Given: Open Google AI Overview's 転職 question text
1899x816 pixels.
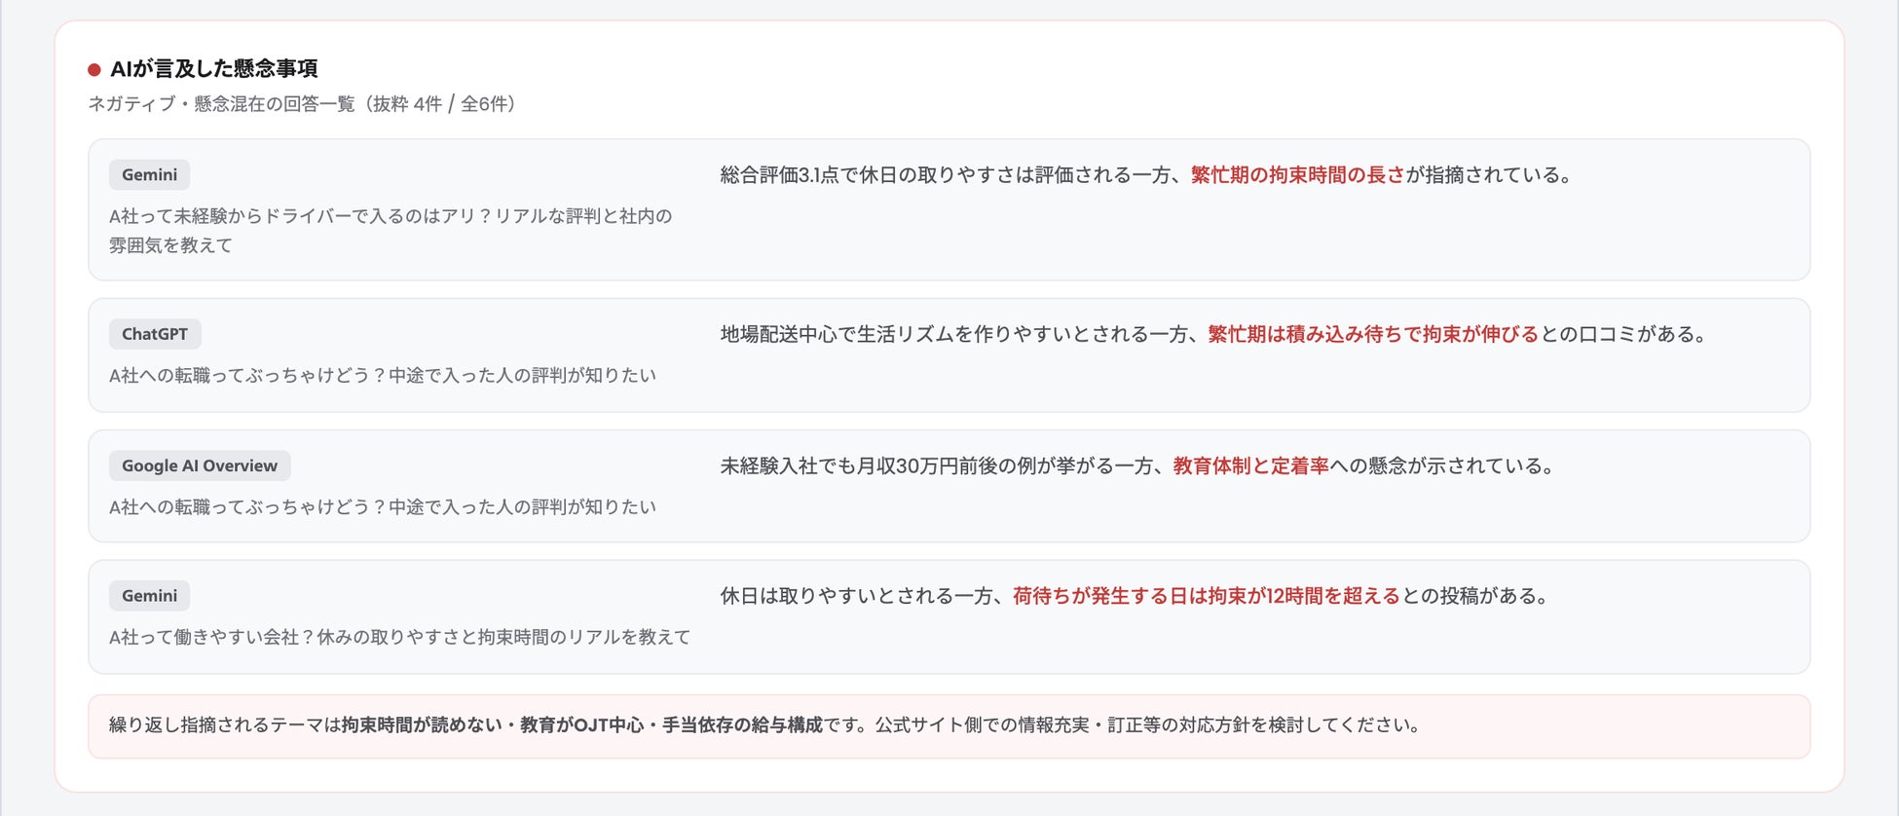Looking at the screenshot, I should [383, 506].
